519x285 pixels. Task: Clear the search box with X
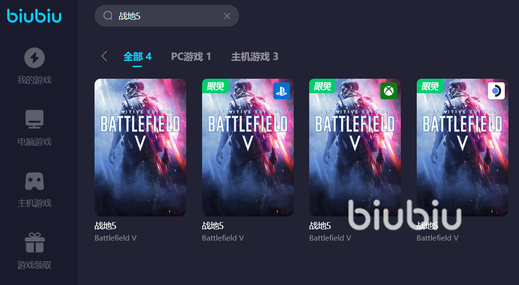pyautogui.click(x=227, y=16)
